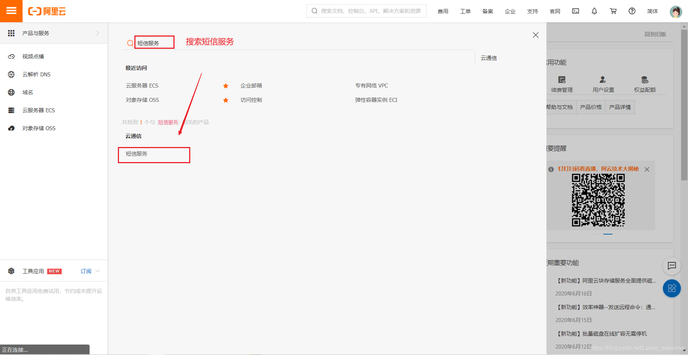Viewport: 688px width, 355px height.
Task: Open the 简体 language selector
Action: click(x=653, y=11)
